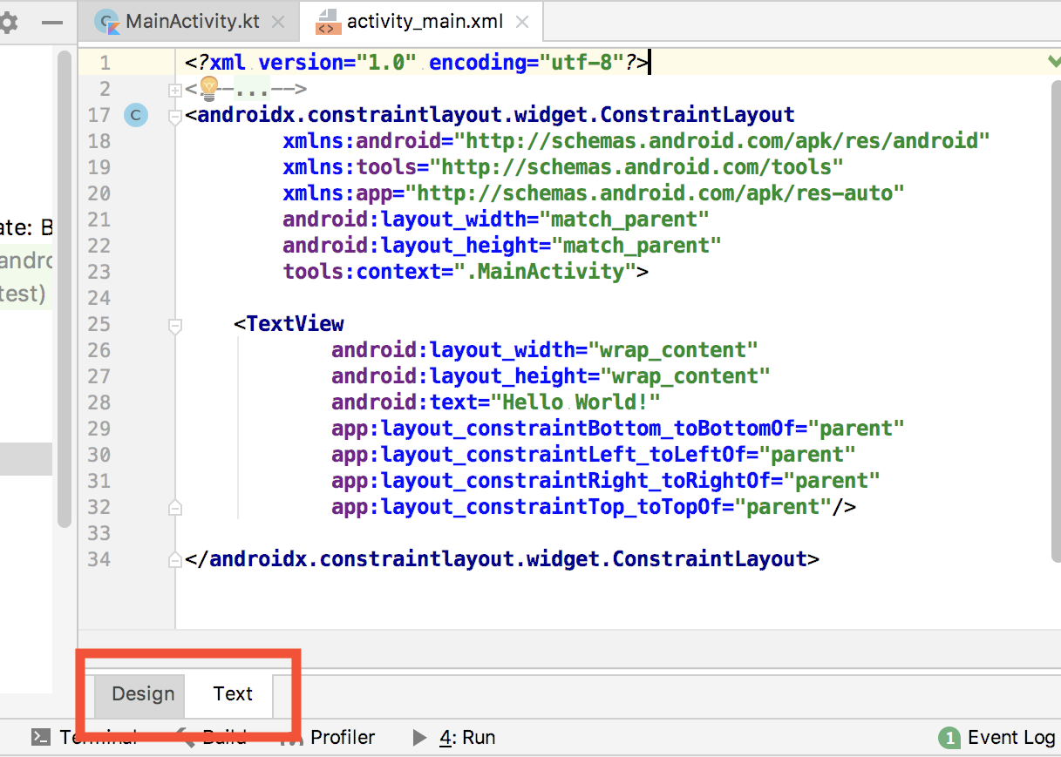Open the project panel gear settings
1061x757 pixels.
tap(8, 22)
